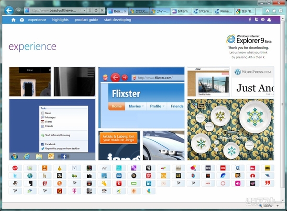Open the LinkedIn site icon
Image resolution: width=287 pixels, height=211 pixels.
(149, 183)
